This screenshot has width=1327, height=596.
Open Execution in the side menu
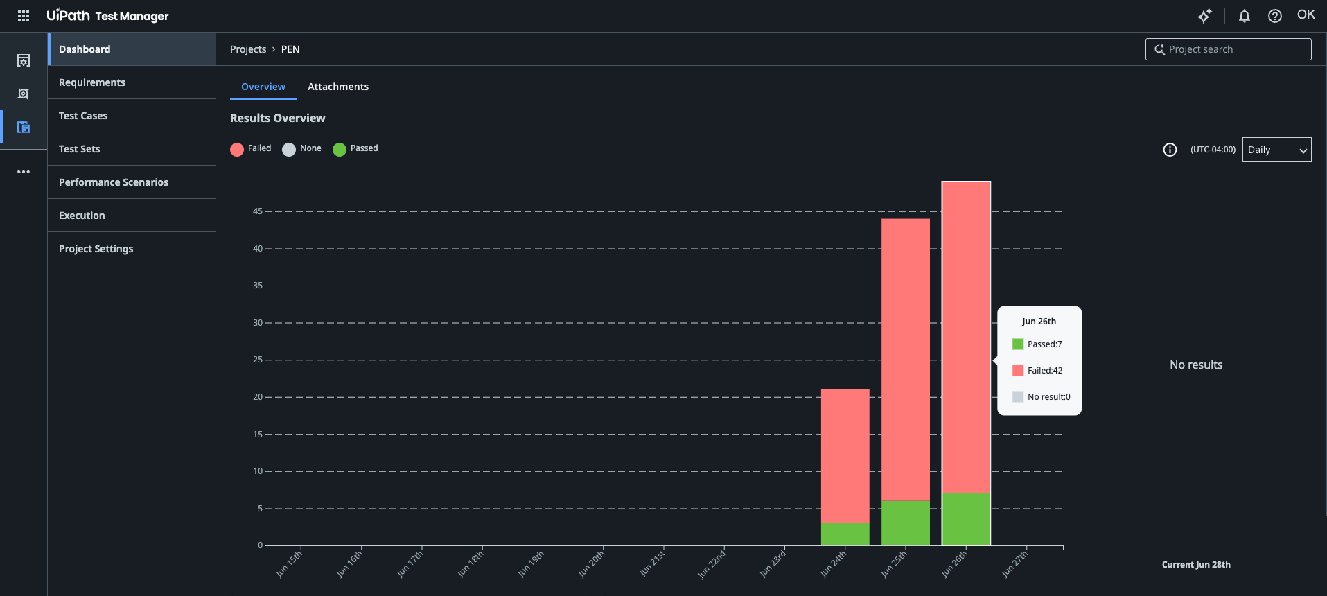[132, 216]
